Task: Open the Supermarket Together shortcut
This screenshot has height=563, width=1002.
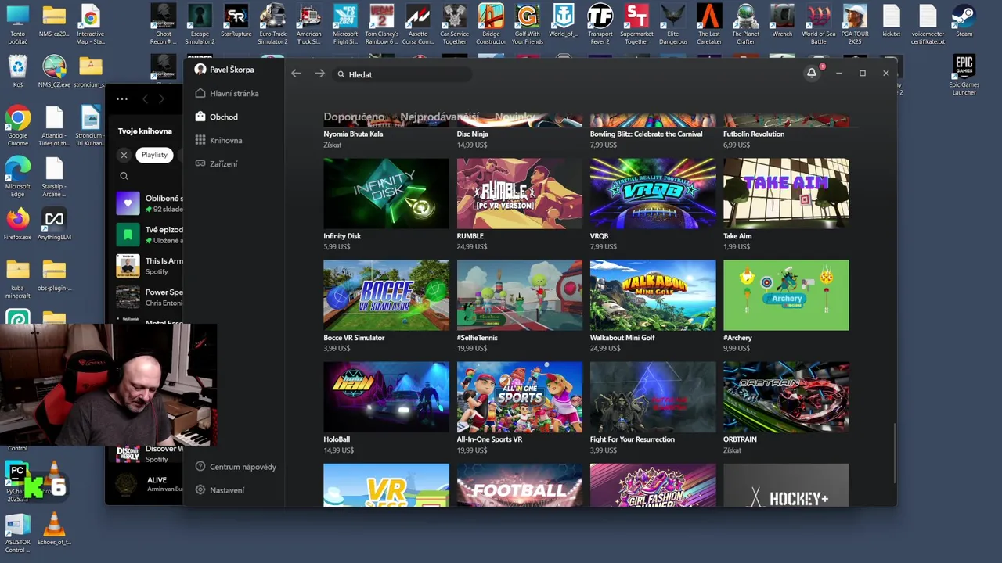Action: (x=636, y=23)
